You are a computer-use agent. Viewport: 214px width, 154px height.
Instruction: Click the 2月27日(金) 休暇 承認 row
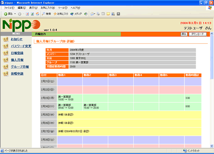(x=121, y=131)
